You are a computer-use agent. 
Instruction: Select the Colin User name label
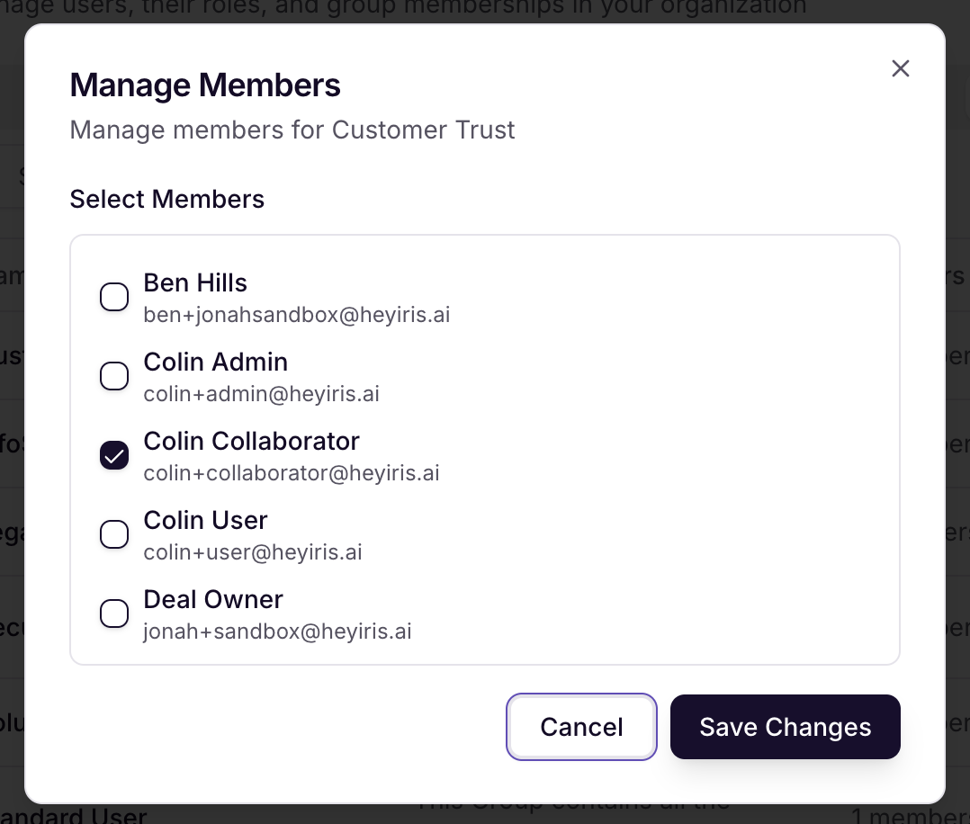point(205,520)
